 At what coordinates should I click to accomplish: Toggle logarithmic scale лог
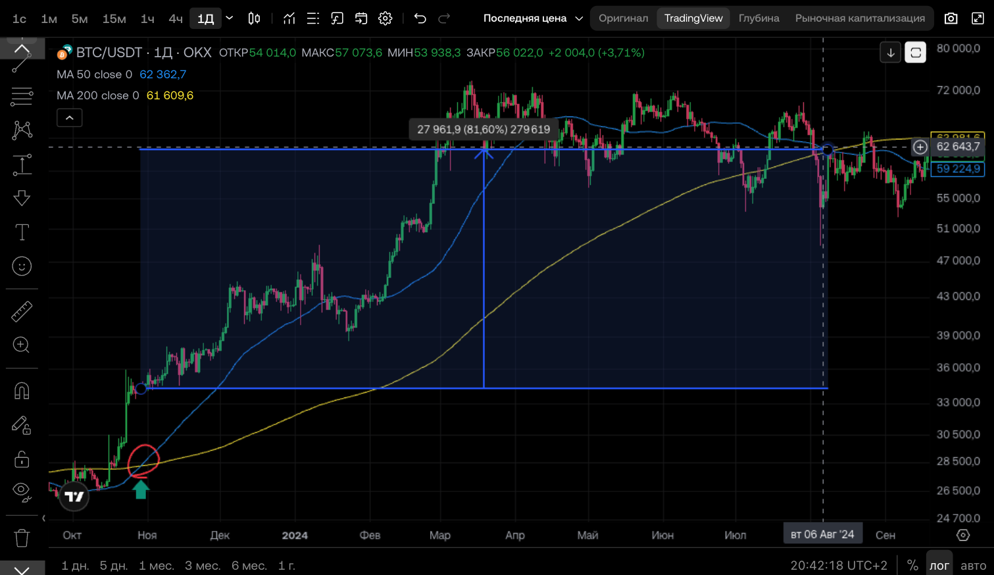coord(939,565)
